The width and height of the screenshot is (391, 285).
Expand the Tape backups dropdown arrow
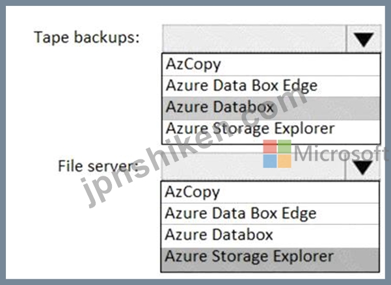click(364, 39)
